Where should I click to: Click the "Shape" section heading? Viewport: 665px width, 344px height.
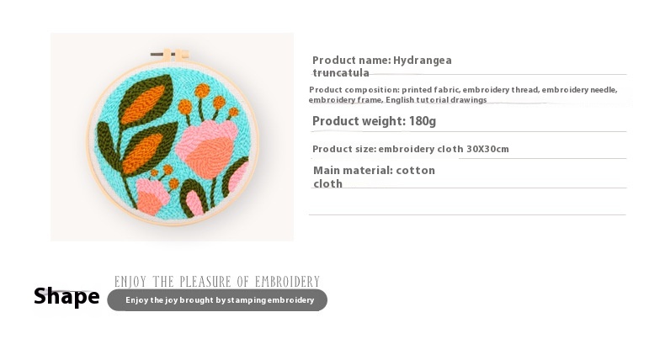click(x=66, y=296)
